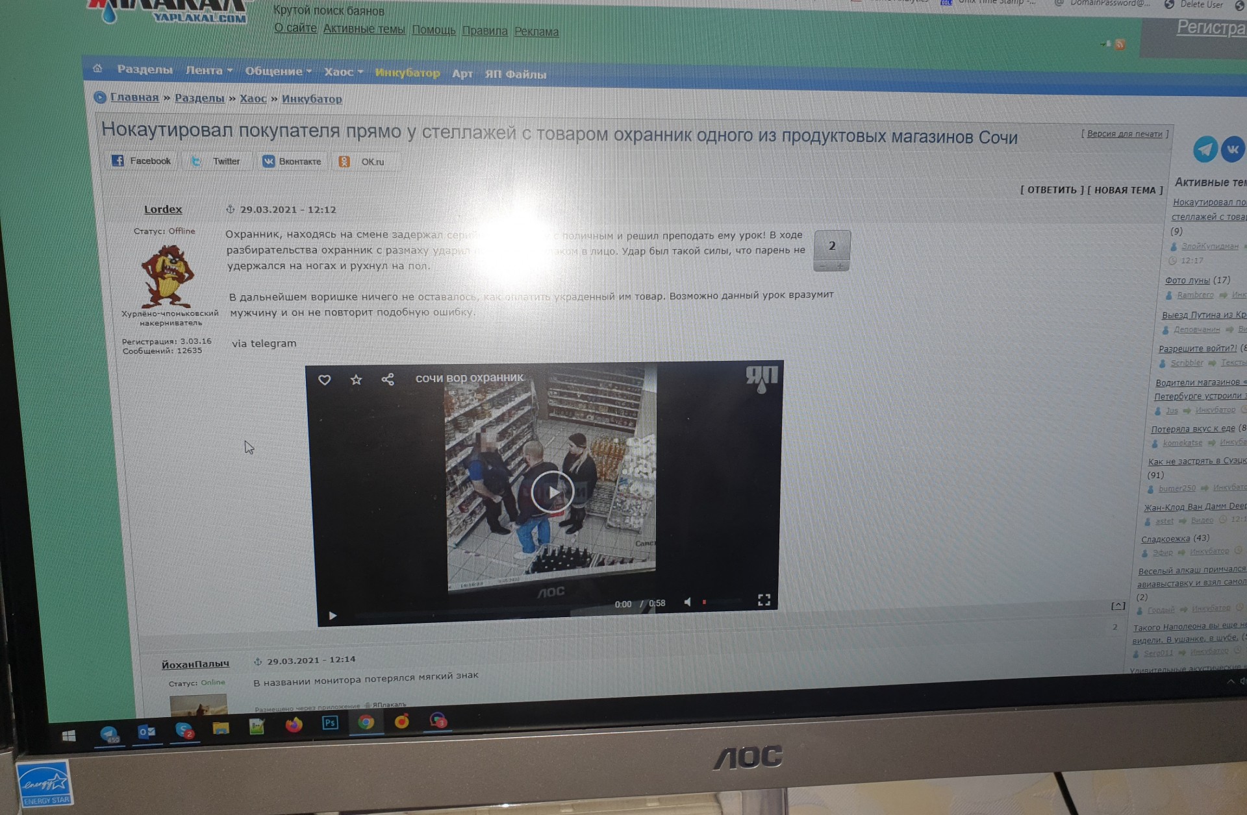Image resolution: width=1247 pixels, height=815 pixels.
Task: Switch the video to fullscreen
Action: point(764,600)
